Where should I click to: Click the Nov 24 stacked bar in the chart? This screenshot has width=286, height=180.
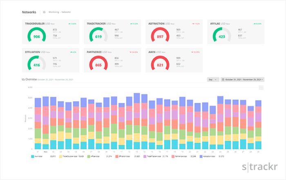[220, 123]
